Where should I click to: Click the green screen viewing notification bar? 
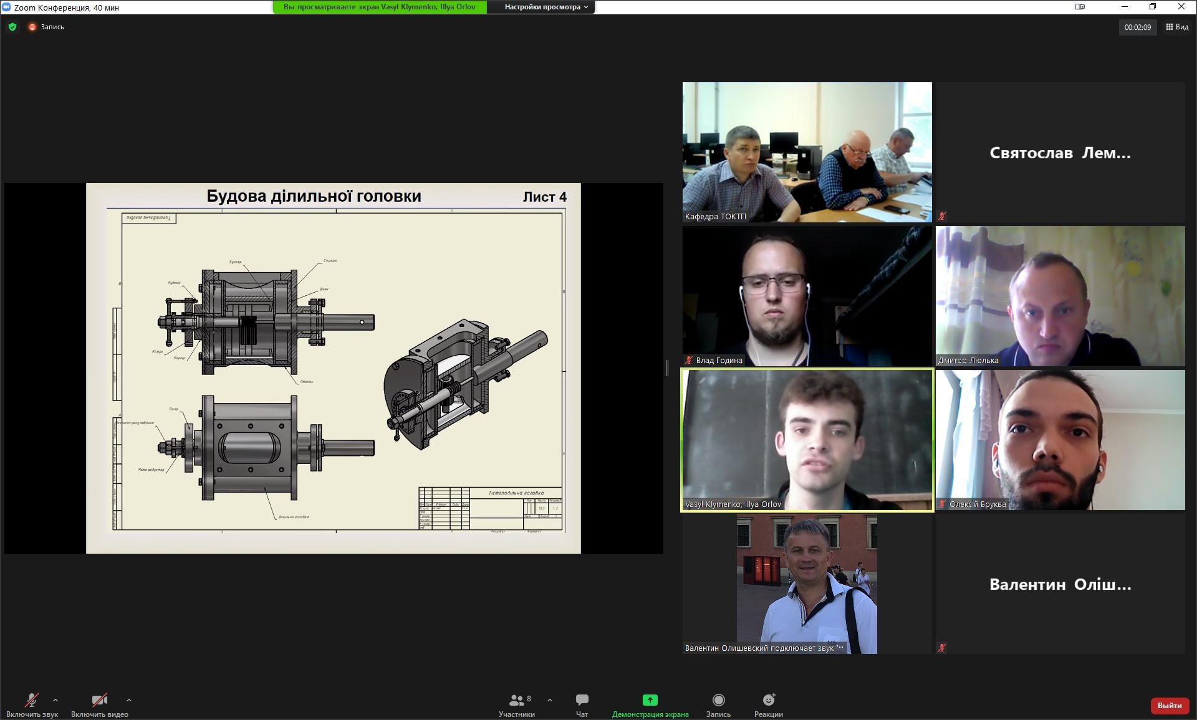coord(379,7)
